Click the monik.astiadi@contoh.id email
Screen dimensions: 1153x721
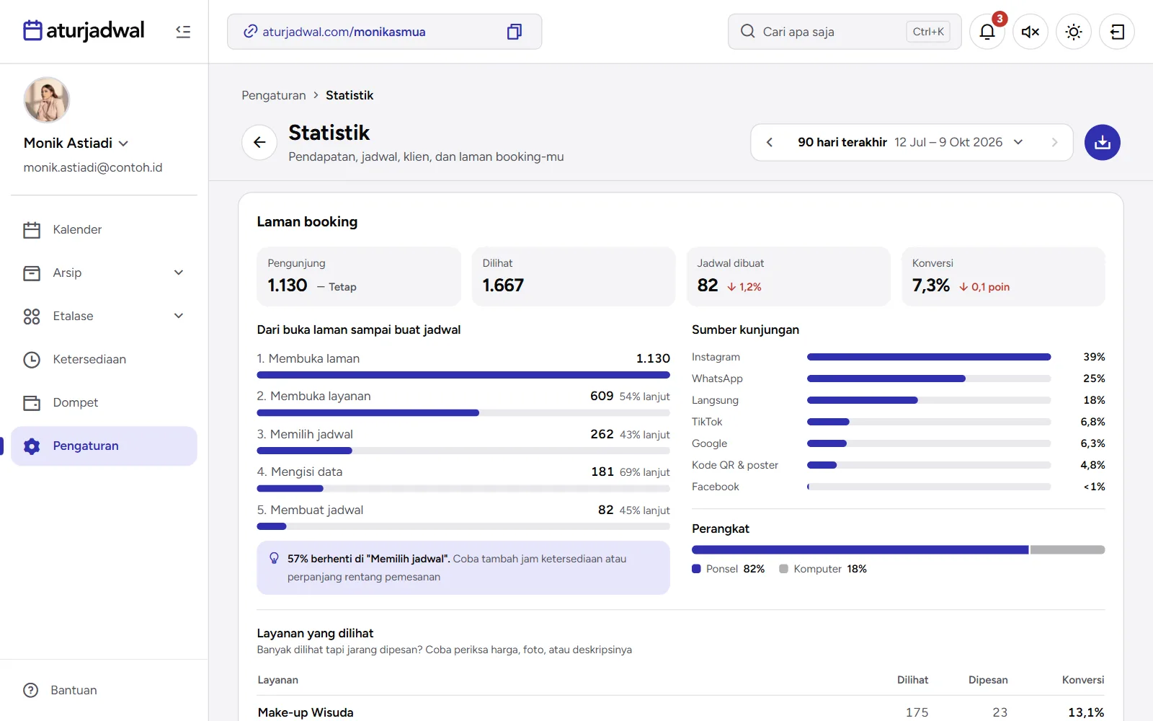93,167
